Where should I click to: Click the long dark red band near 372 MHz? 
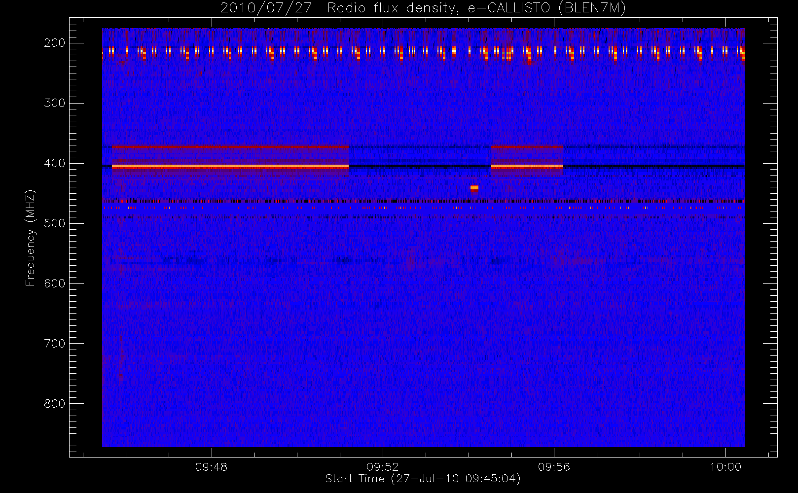pyautogui.click(x=230, y=146)
